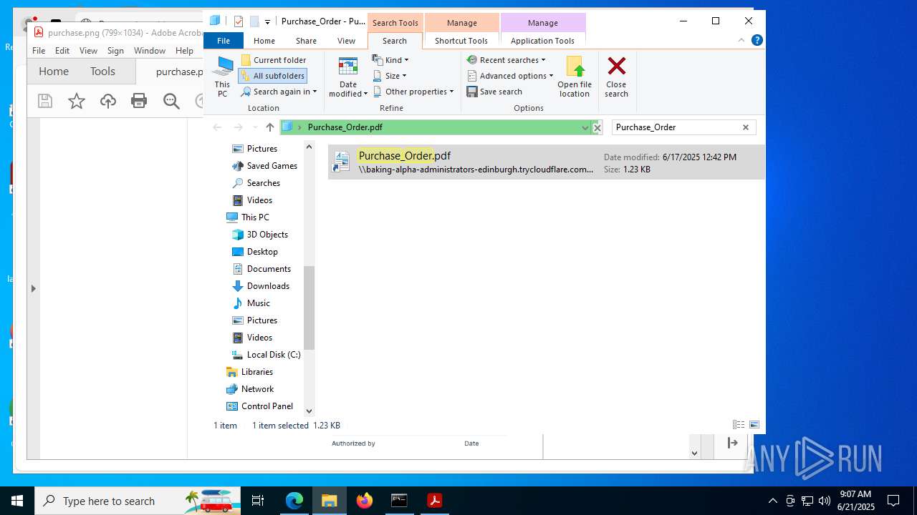
Task: Expand Advanced options dropdown
Action: 510,76
